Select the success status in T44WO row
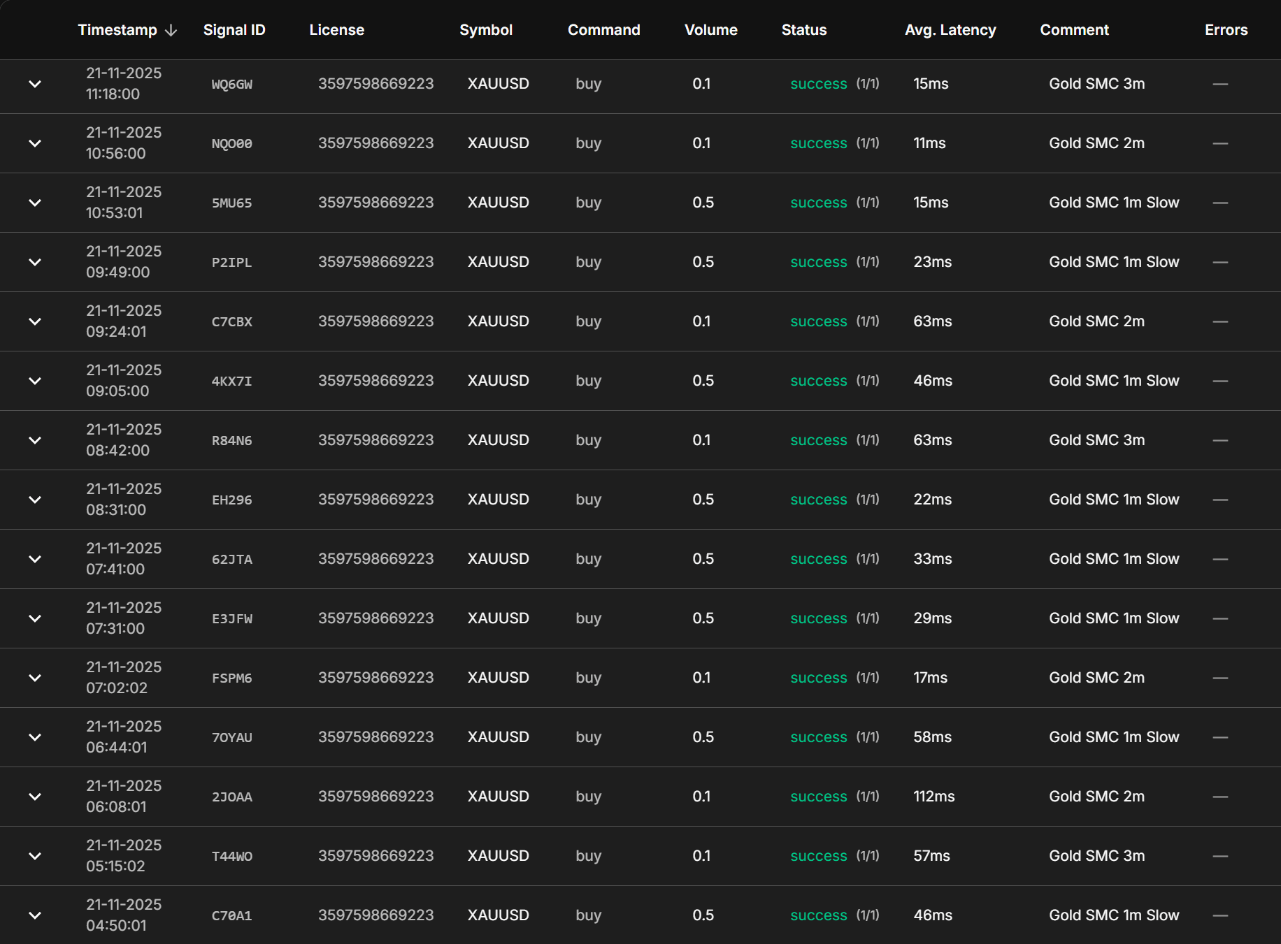The image size is (1281, 944). 819,856
